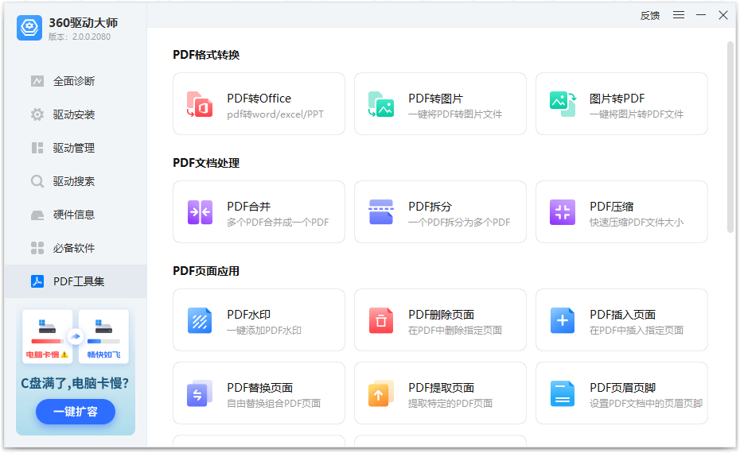Click the PDF合并 purple icon
740x453 pixels.
(200, 212)
